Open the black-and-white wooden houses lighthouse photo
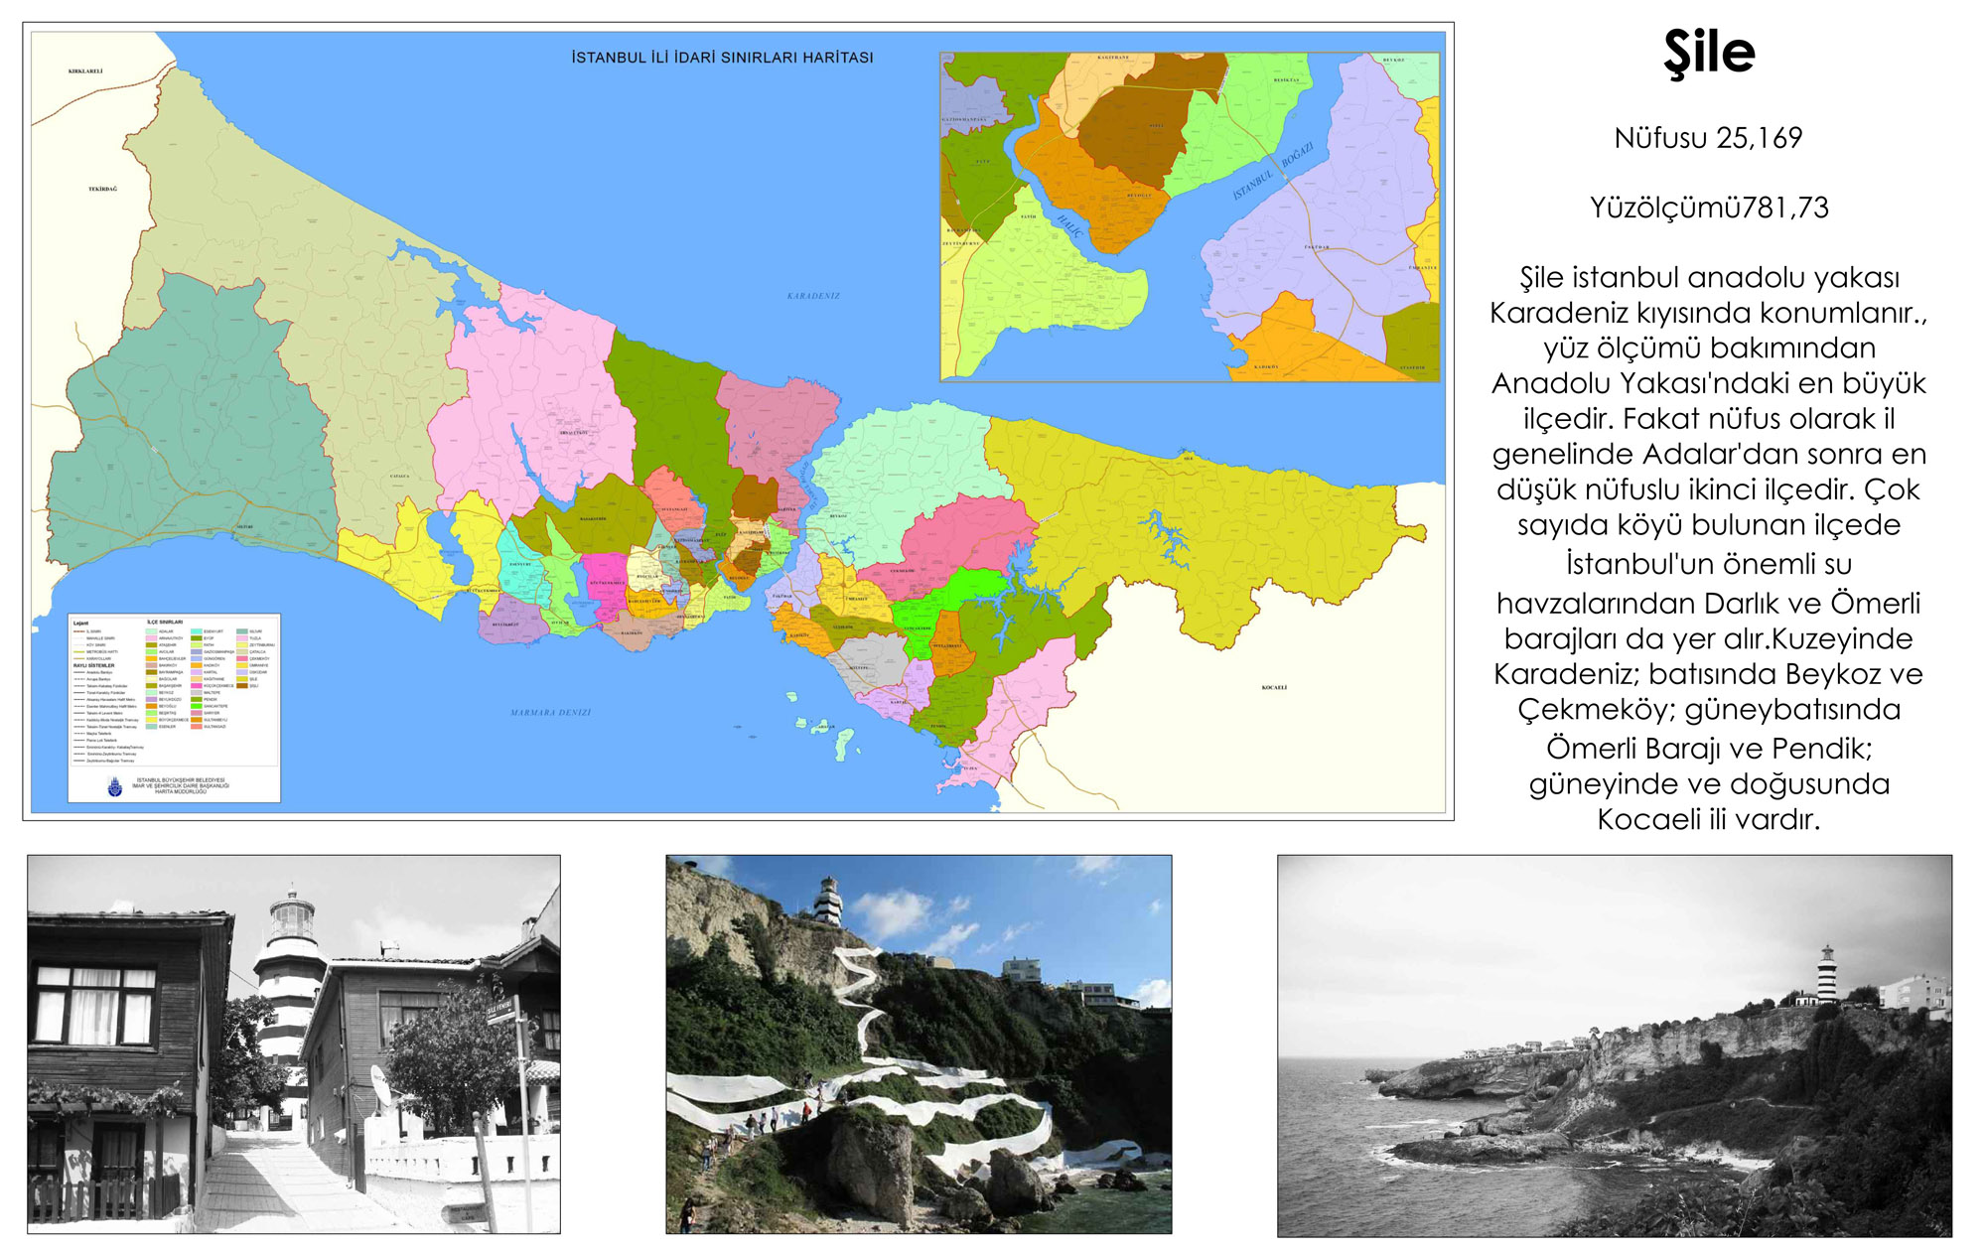Screen dimensions: 1986x1253 [x=294, y=1044]
